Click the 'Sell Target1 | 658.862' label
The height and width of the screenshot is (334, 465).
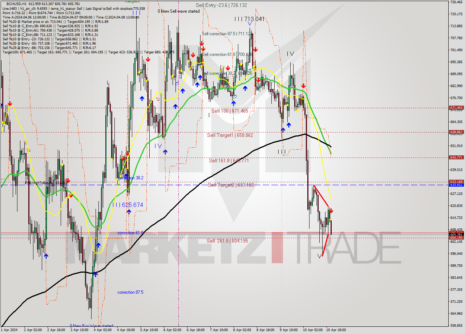click(230, 135)
